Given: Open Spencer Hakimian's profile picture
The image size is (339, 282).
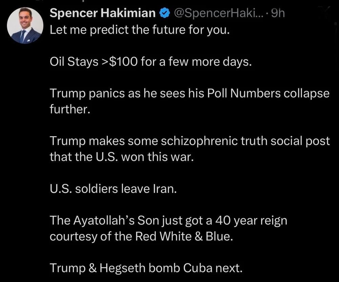Looking at the screenshot, I should [x=25, y=25].
